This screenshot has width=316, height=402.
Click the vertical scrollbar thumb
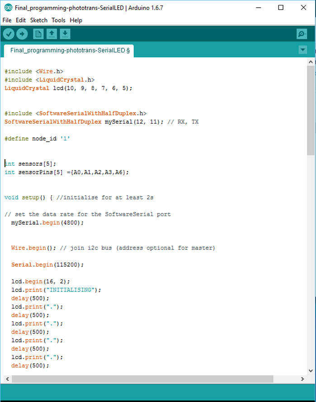[x=311, y=111]
